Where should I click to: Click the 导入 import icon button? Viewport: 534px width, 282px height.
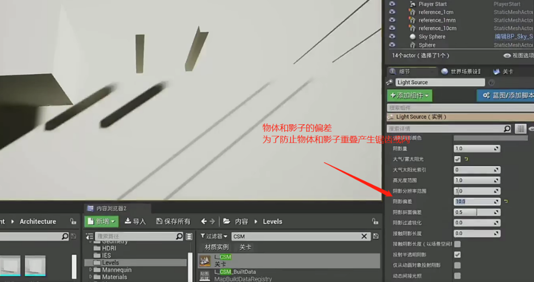[135, 221]
